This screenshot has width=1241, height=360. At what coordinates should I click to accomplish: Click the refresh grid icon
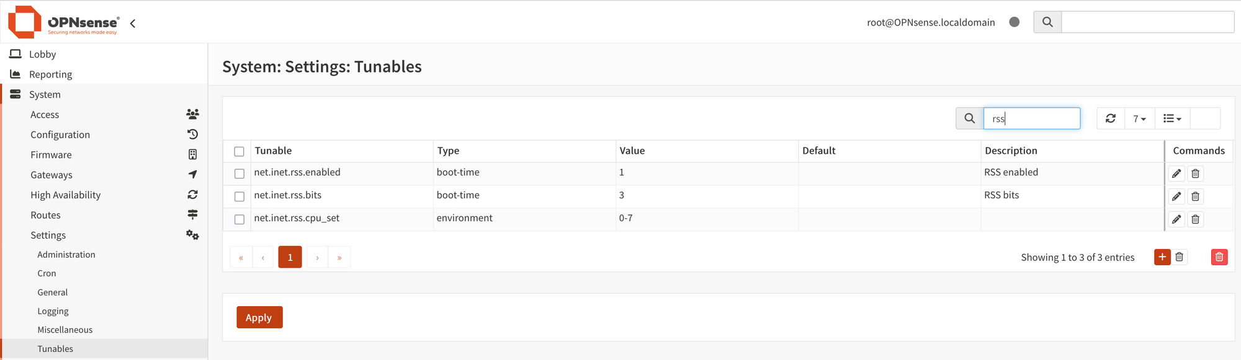[x=1111, y=118]
